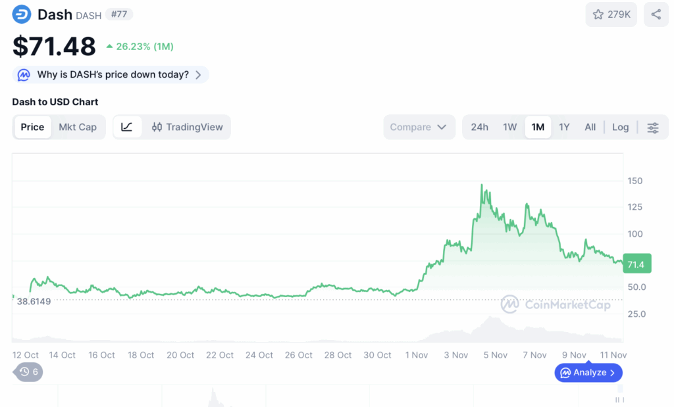Screen dimensions: 674x407
Task: Expand the Compare dropdown
Action: [x=419, y=127]
